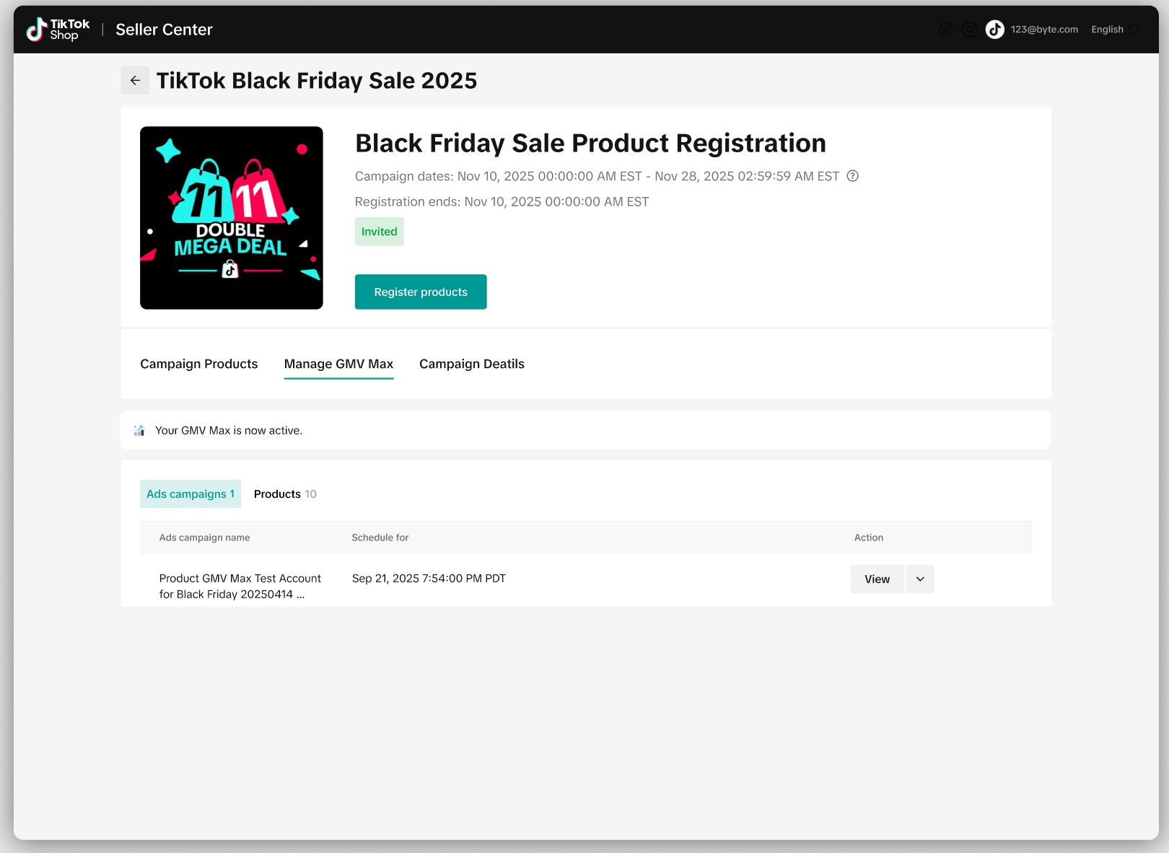Select the Manage GMV Max tab
The height and width of the screenshot is (853, 1169).
point(338,364)
